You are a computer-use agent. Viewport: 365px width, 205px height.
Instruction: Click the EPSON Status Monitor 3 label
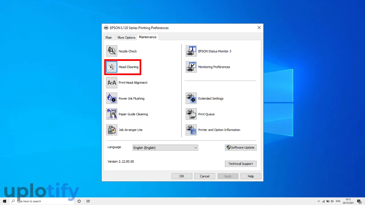click(215, 51)
